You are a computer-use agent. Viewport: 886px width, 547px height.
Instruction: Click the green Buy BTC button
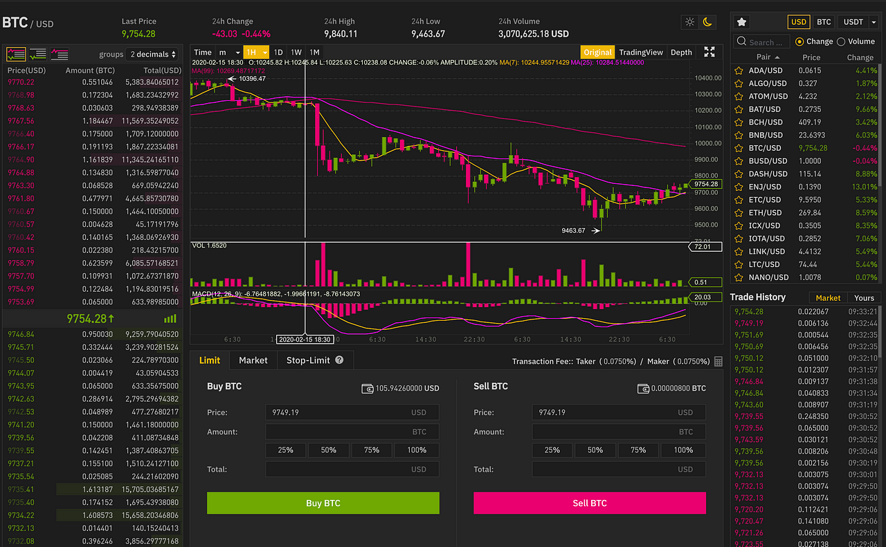coord(323,503)
